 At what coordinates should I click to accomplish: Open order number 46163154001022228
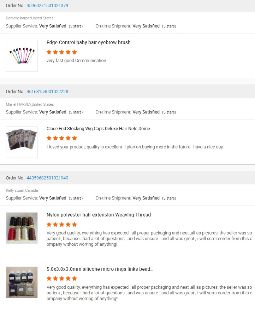pyautogui.click(x=47, y=92)
